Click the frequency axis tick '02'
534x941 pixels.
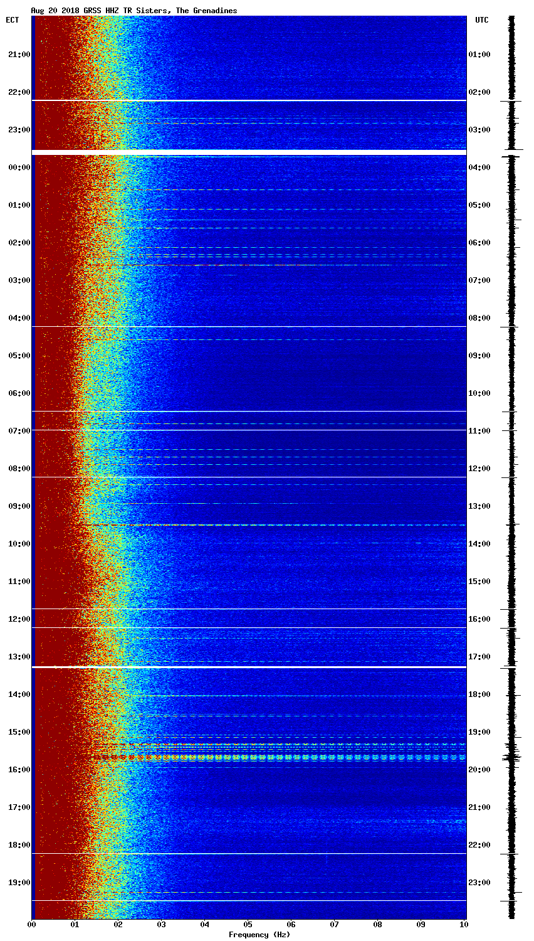[x=118, y=924]
